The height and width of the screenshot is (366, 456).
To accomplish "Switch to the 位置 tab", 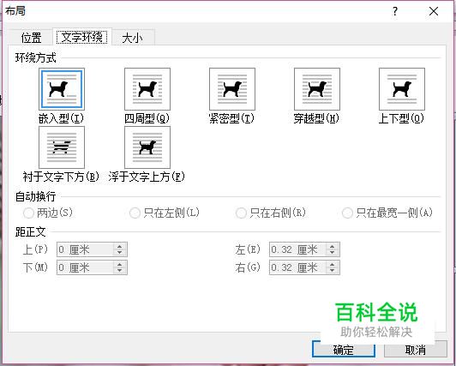I will coord(31,38).
